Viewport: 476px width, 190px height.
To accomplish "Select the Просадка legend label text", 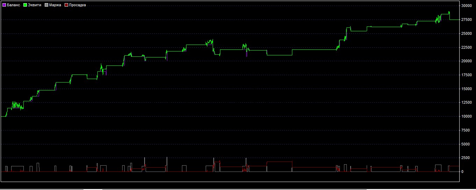I will pos(78,5).
